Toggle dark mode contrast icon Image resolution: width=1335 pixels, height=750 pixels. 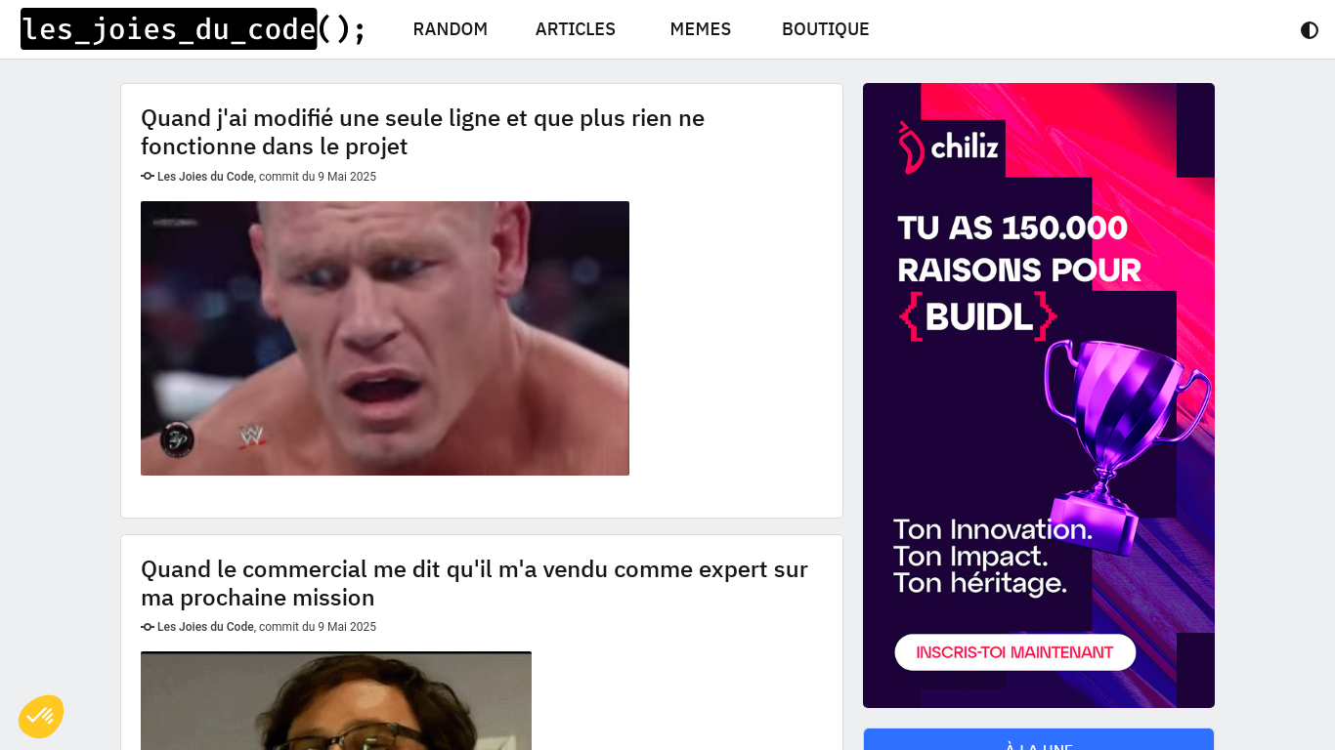coord(1310,29)
